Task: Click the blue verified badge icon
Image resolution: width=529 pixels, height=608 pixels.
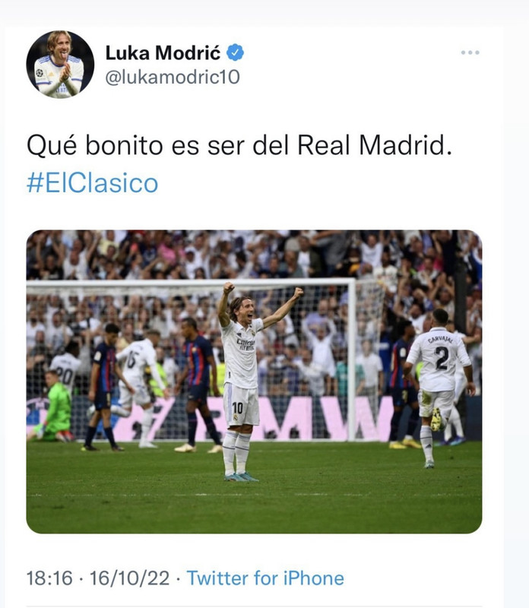Action: click(x=235, y=52)
